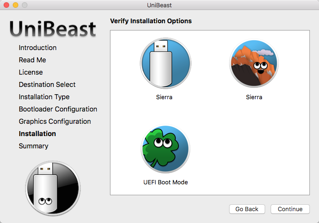The height and width of the screenshot is (223, 319).
Task: Select the Installation Type step
Action: coord(44,97)
